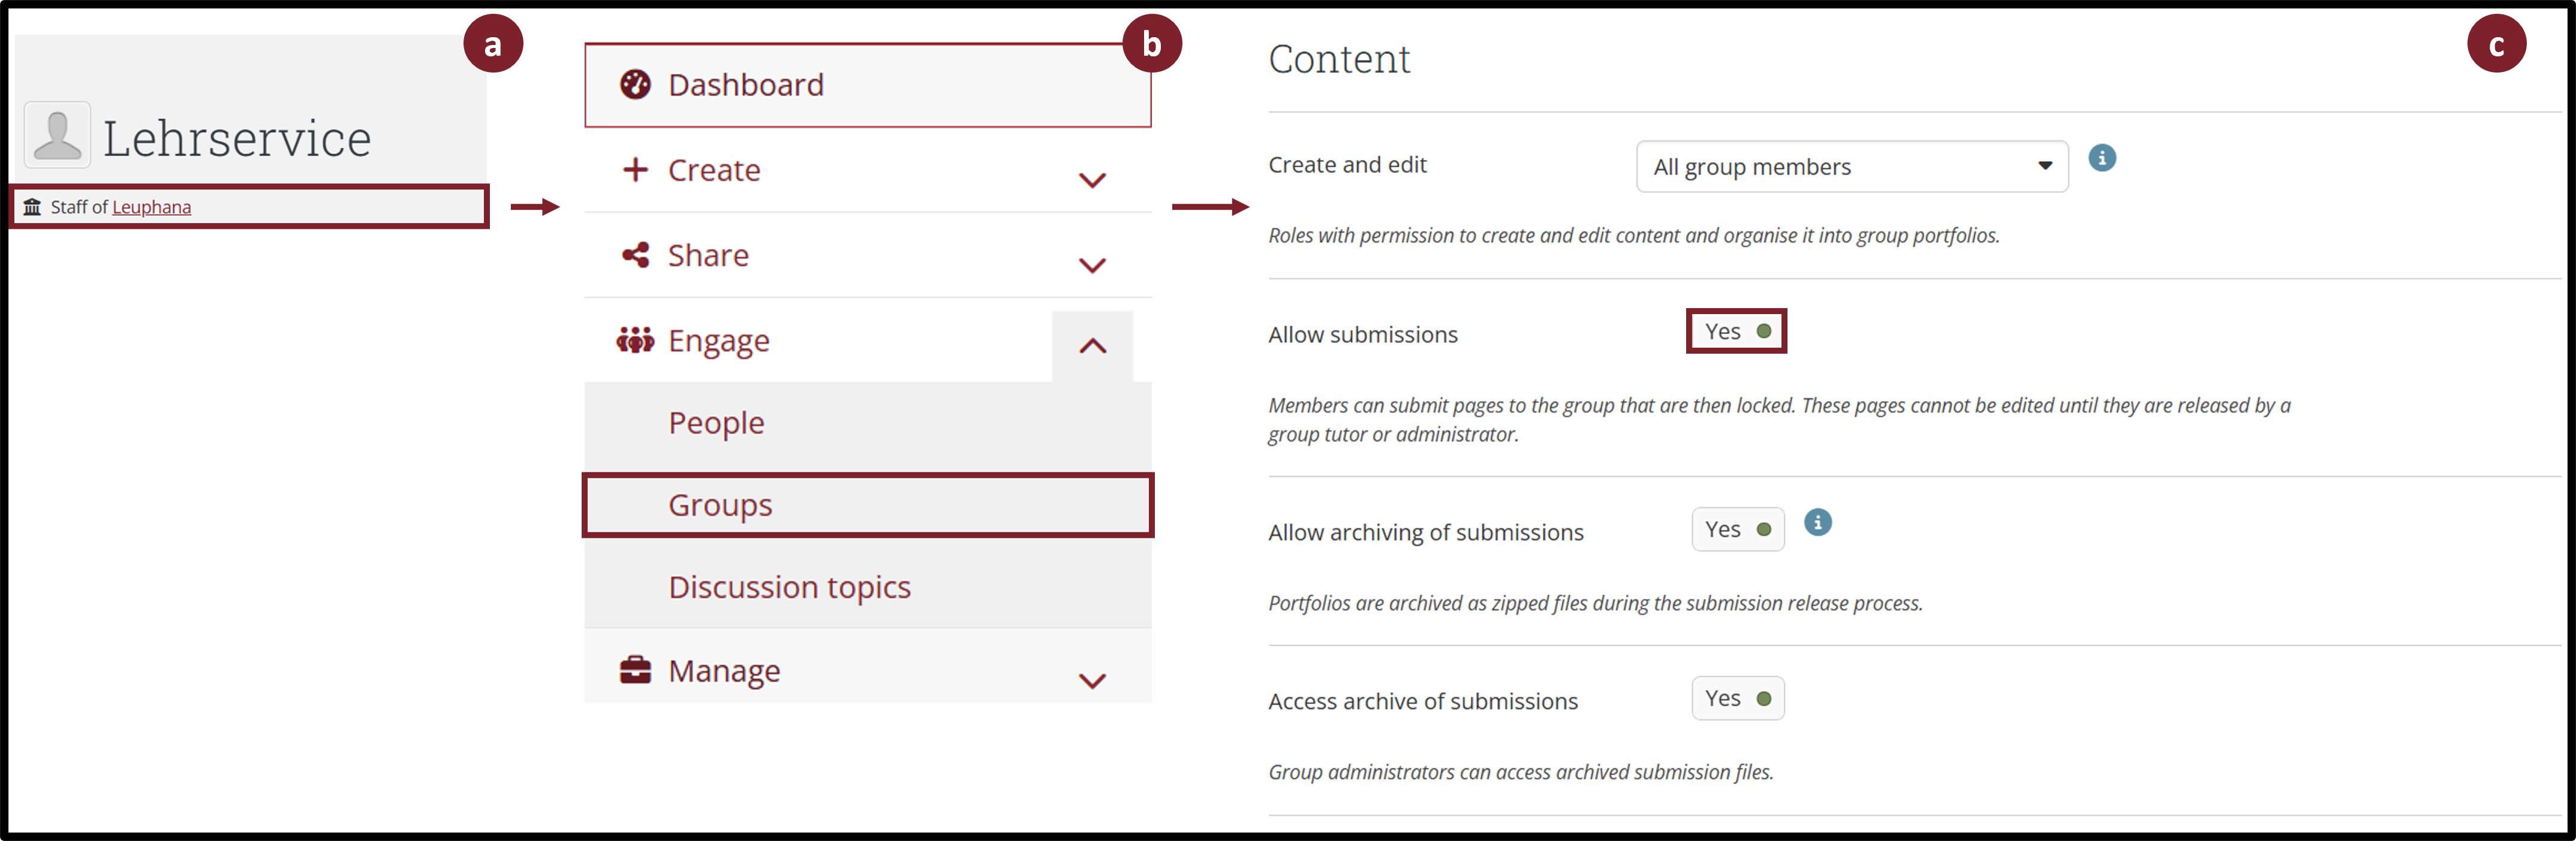Viewport: 2576px width, 841px height.
Task: Click the Manage briefcase icon
Action: pyautogui.click(x=635, y=670)
